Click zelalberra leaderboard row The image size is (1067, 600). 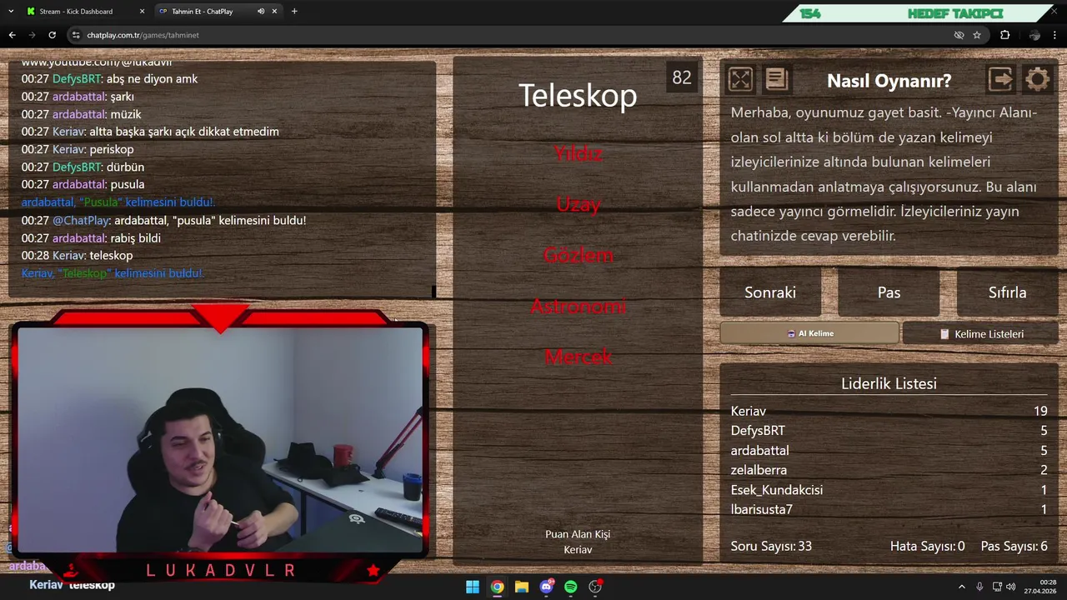coord(889,470)
